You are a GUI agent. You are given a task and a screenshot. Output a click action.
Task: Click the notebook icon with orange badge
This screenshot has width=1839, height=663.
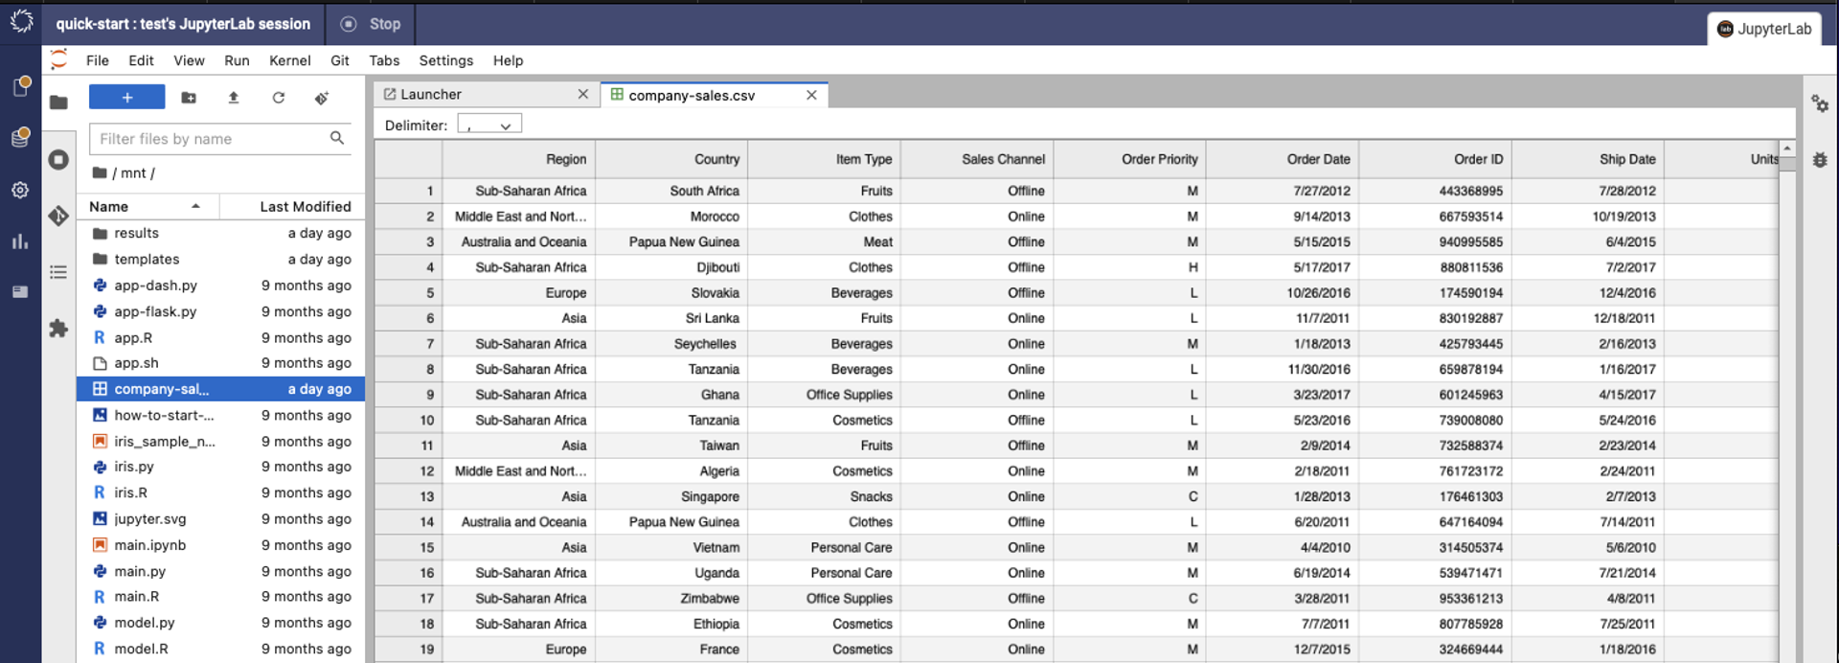(x=20, y=86)
